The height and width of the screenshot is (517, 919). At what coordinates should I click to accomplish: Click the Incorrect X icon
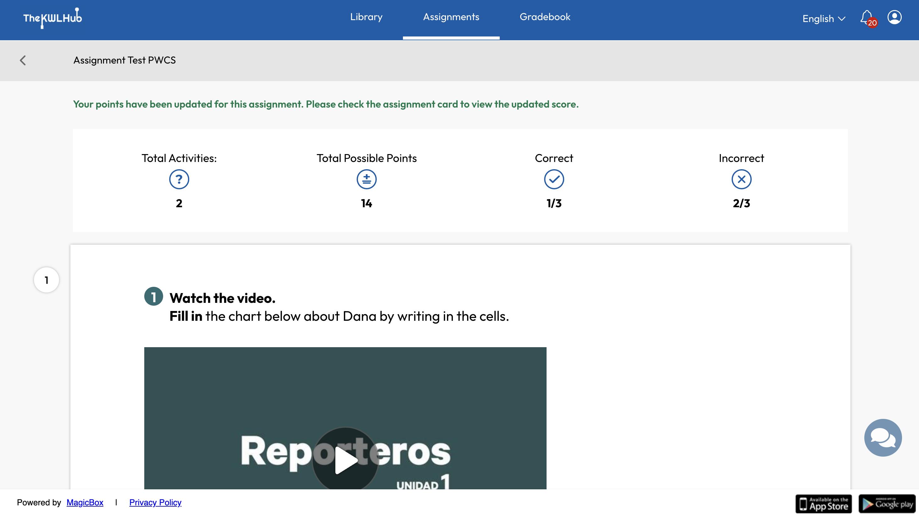pos(741,179)
